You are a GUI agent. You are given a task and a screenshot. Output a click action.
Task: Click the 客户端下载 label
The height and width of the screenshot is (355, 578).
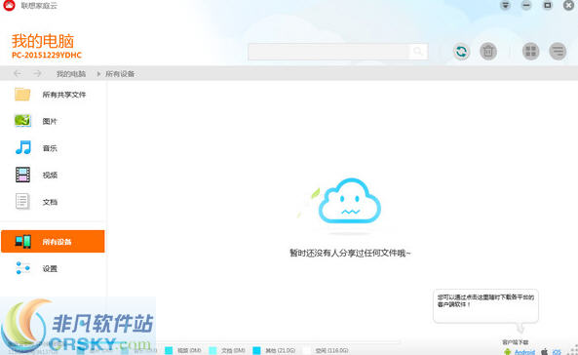tap(516, 342)
